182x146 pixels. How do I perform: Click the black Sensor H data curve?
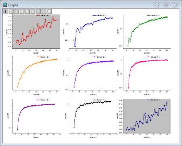click(x=86, y=103)
